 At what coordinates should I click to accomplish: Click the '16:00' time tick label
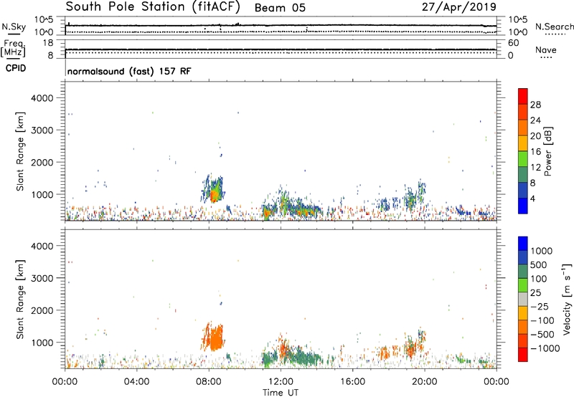[x=352, y=382]
